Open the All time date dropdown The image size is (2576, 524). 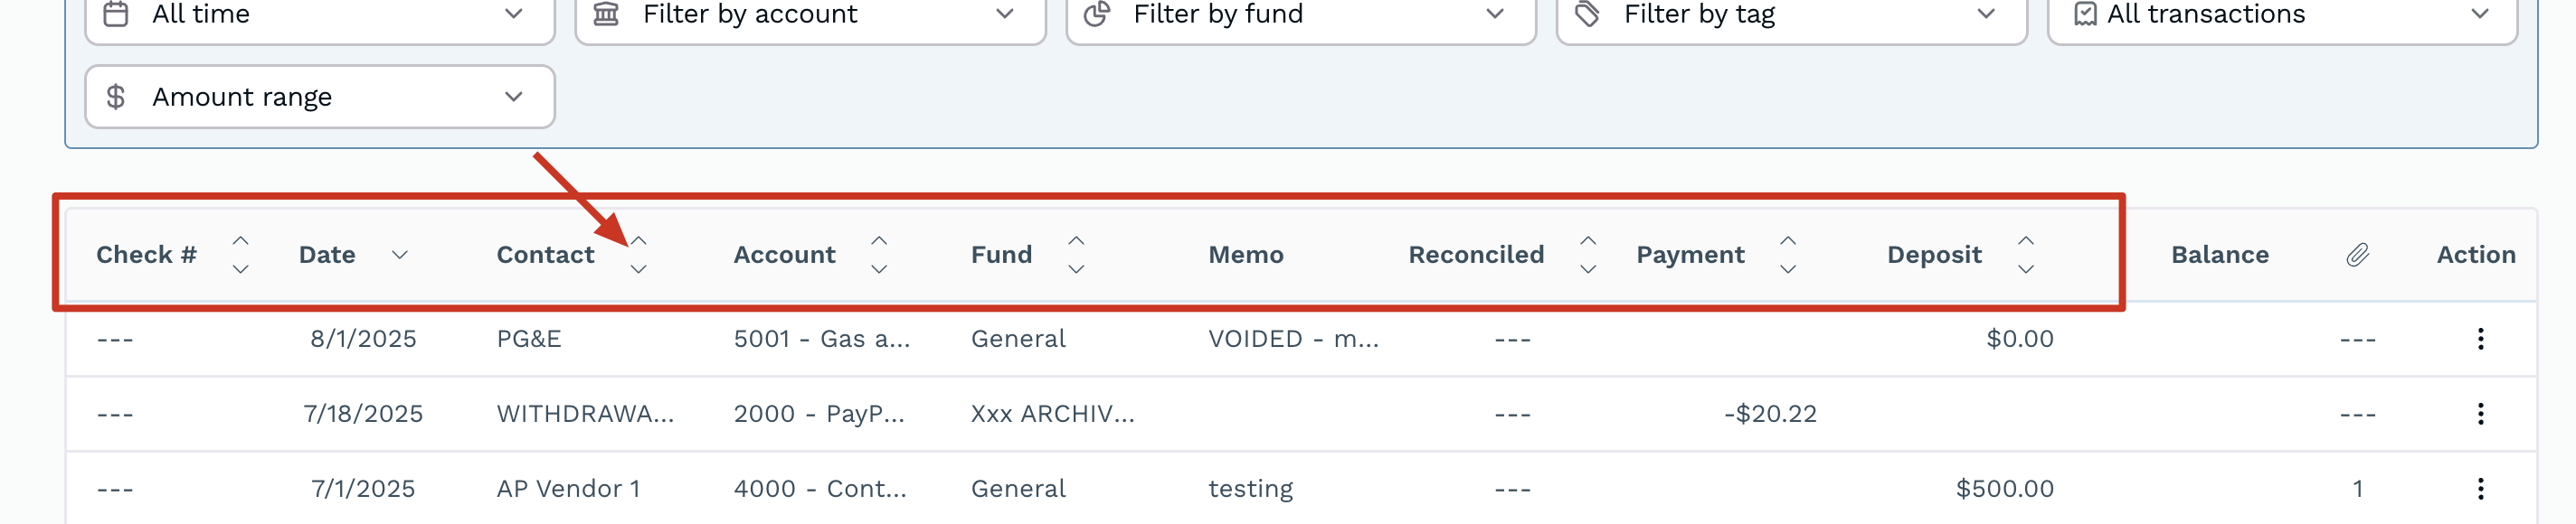320,15
